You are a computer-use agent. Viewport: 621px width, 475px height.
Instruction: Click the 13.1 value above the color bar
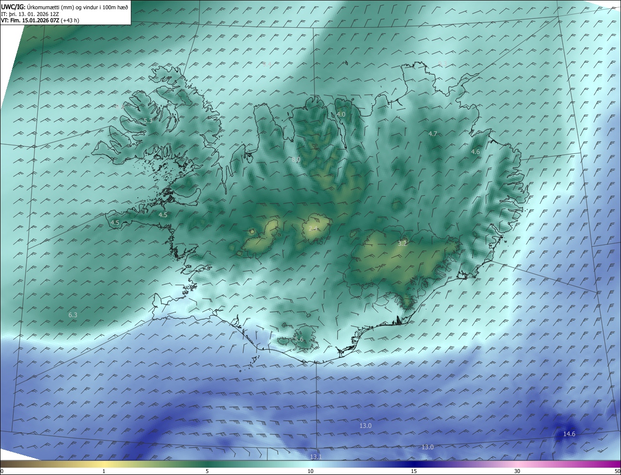pos(316,457)
